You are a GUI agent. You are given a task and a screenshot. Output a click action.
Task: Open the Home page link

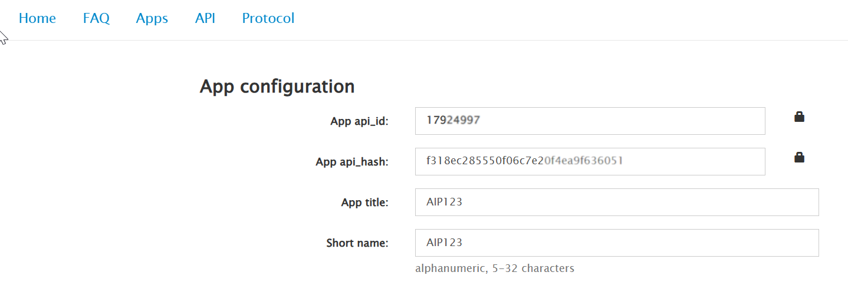tap(37, 18)
